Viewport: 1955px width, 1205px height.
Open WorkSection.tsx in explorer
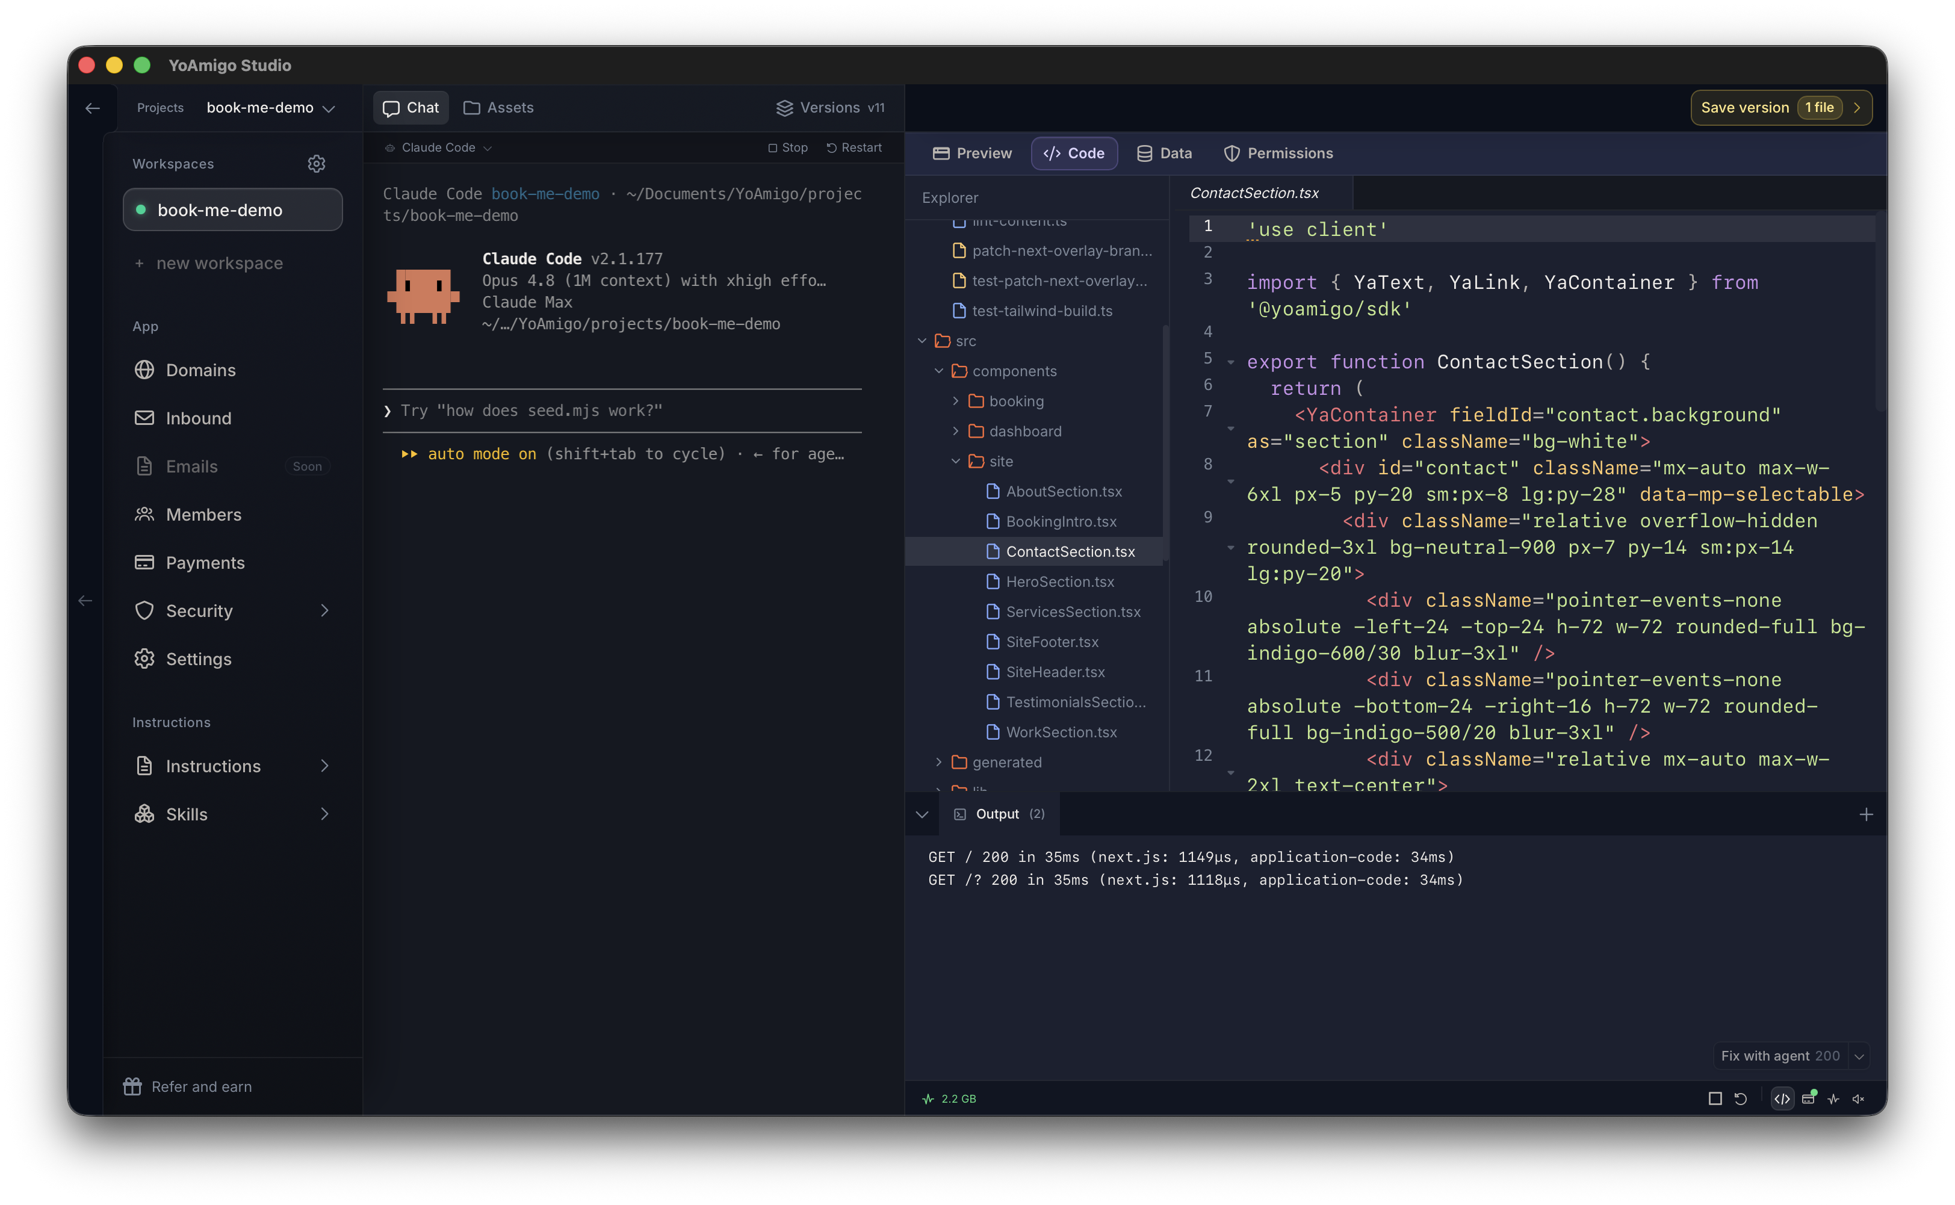click(x=1051, y=732)
